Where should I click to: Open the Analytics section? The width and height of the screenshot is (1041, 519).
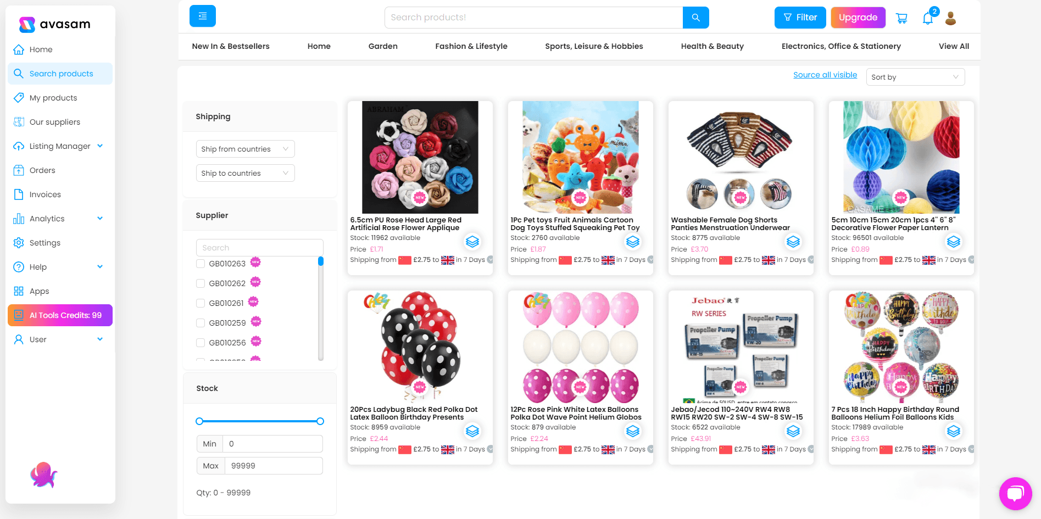pyautogui.click(x=46, y=219)
